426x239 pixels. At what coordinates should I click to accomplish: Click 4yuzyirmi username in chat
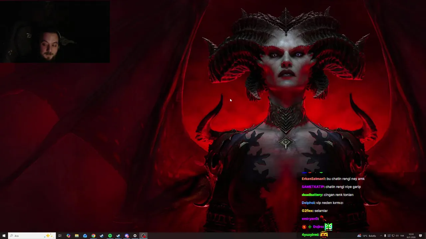310,235
